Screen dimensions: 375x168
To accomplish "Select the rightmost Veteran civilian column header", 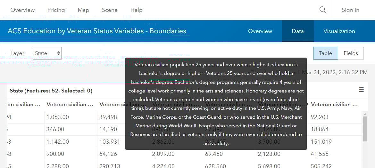I will pyautogui.click(x=334, y=104).
